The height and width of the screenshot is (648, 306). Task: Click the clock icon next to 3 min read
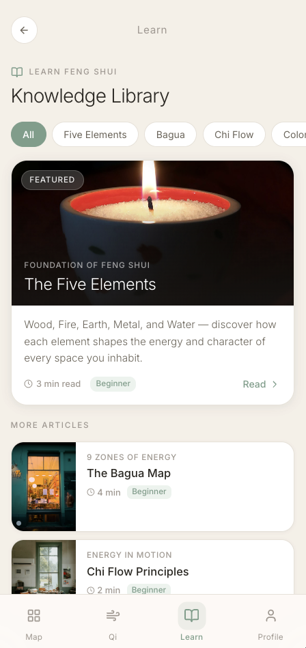click(x=28, y=384)
